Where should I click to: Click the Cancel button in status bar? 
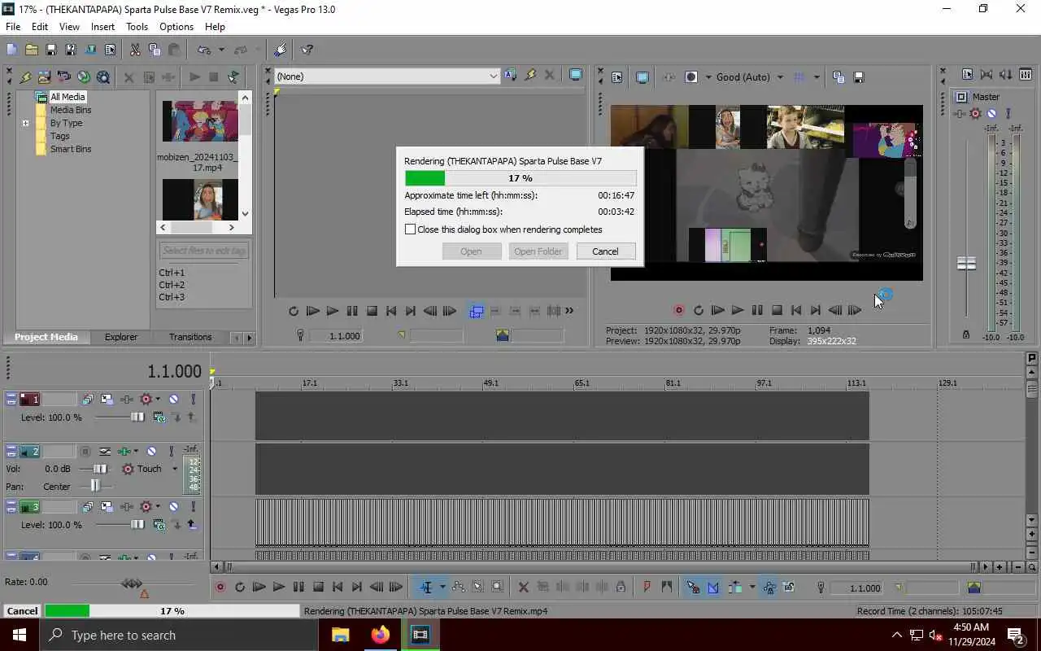pyautogui.click(x=22, y=611)
